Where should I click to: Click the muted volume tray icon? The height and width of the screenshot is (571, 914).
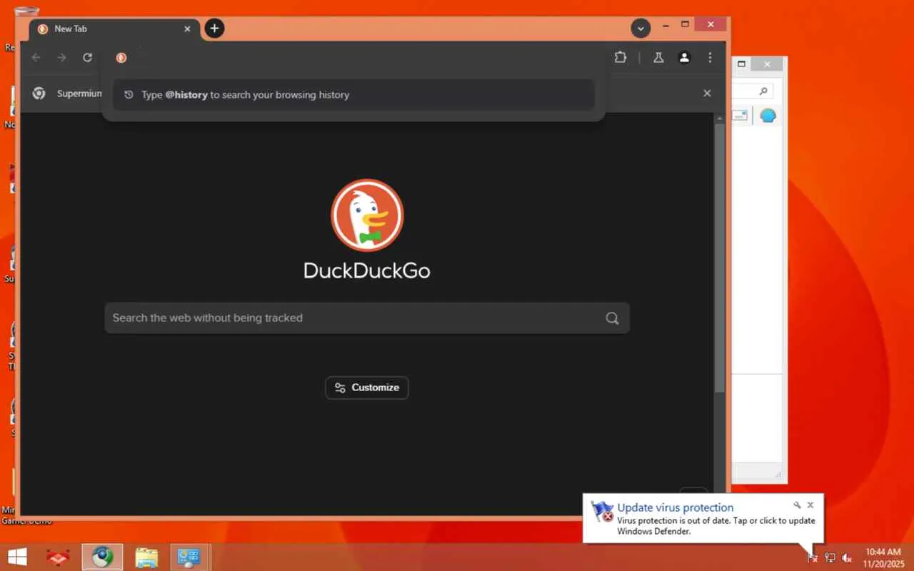[848, 557]
